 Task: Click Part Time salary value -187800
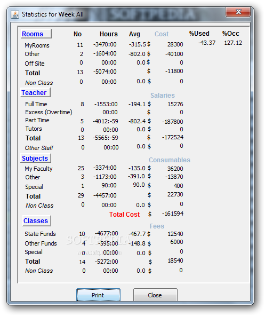173,122
